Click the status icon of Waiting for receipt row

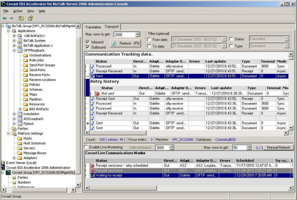tap(92, 176)
